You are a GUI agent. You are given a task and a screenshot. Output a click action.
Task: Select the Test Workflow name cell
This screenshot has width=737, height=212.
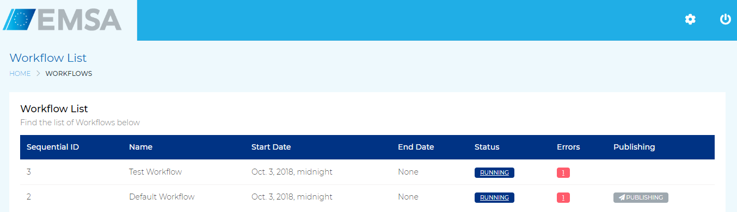pos(155,172)
